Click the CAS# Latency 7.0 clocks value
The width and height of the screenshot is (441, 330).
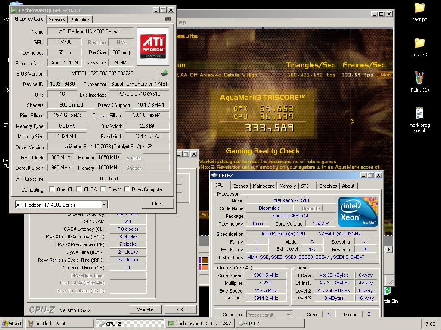tap(128, 229)
